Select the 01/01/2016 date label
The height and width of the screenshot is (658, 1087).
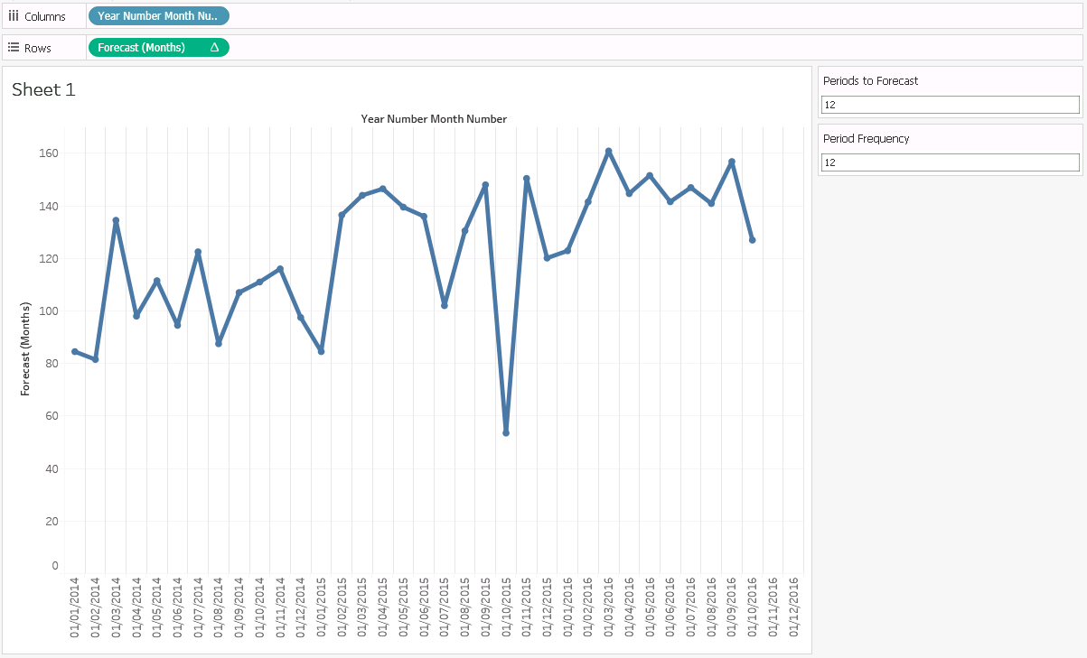pyautogui.click(x=567, y=607)
